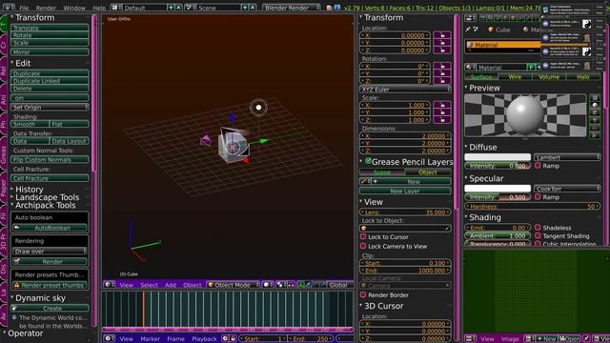Enable the Diffuse Ramp checkbox
The image size is (610, 343).
pos(538,166)
